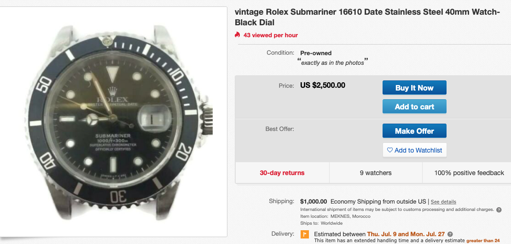The width and height of the screenshot is (511, 244).
Task: Click the US $2,500.00 price
Action: pyautogui.click(x=323, y=85)
